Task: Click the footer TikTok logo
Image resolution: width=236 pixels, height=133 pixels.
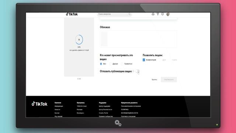Action: coord(39,104)
